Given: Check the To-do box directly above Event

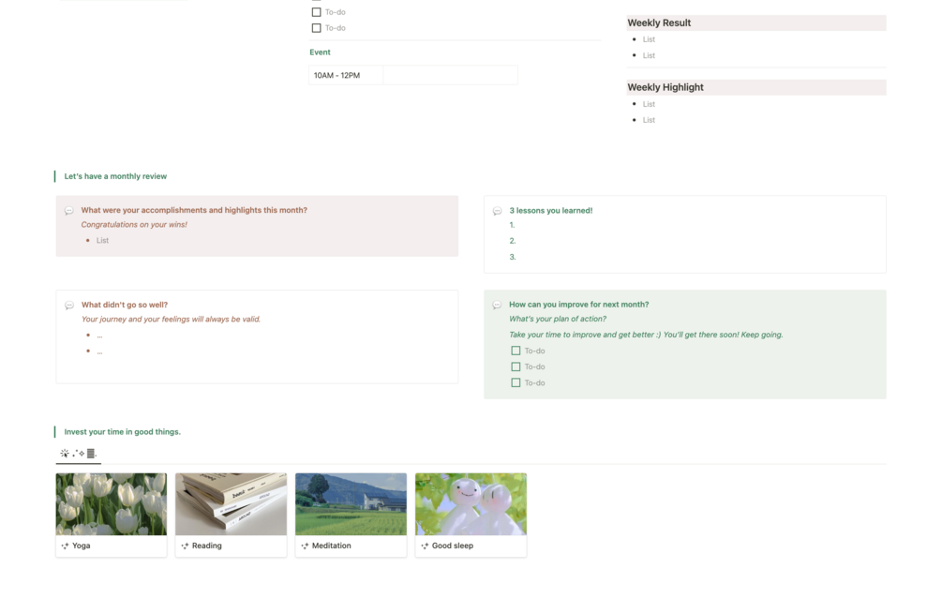Looking at the screenshot, I should click(x=317, y=28).
